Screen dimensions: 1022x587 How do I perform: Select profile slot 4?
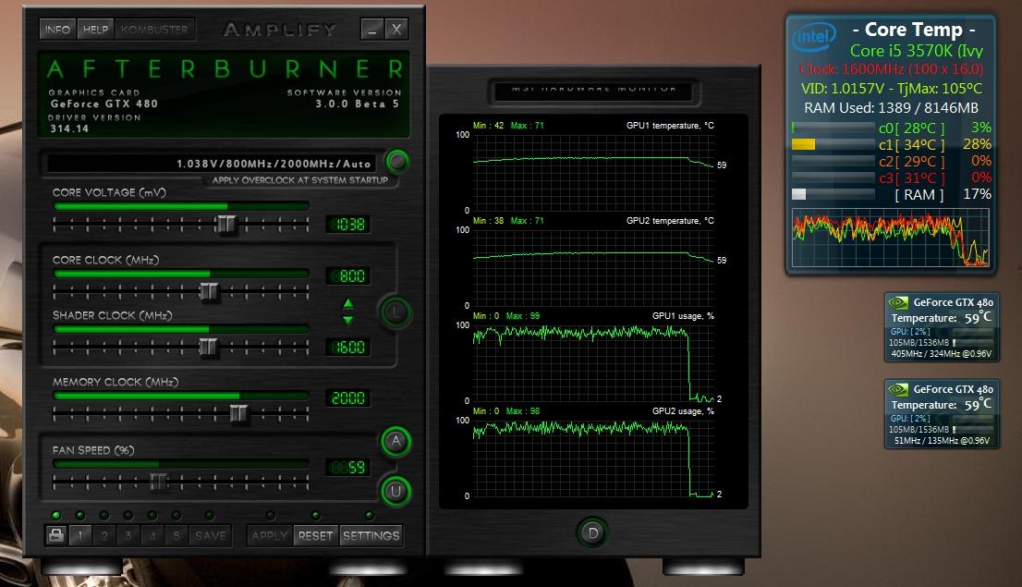coord(152,535)
